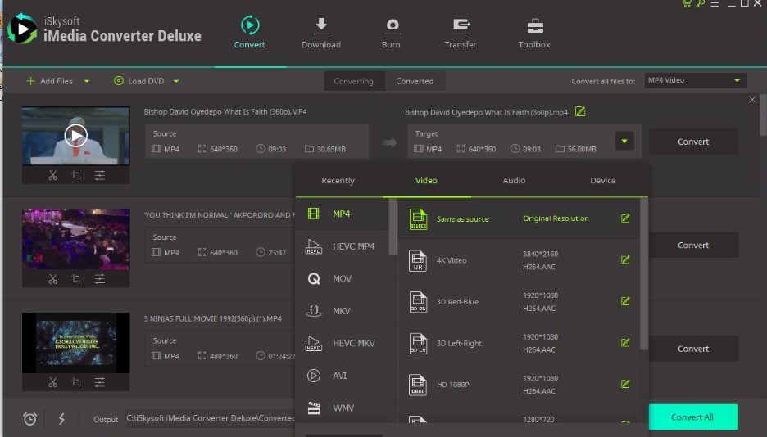Open the Toolbox section

pos(534,34)
